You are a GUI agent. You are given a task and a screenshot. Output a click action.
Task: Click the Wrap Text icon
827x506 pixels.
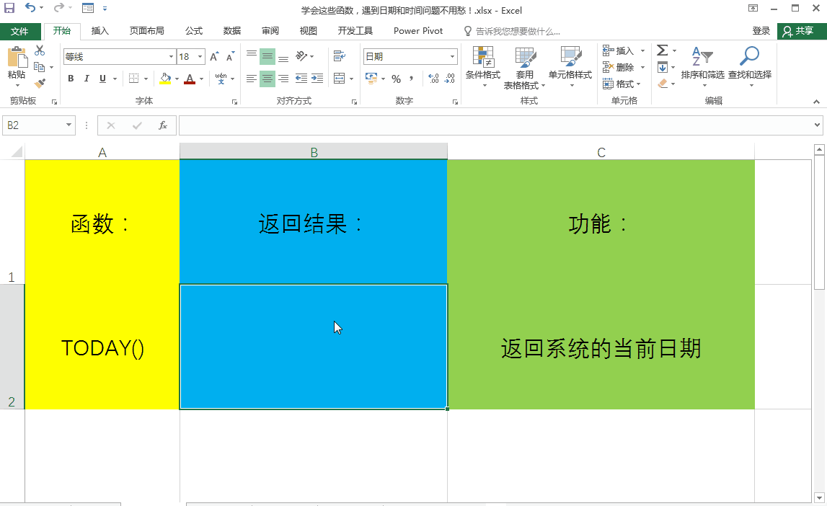pos(340,56)
